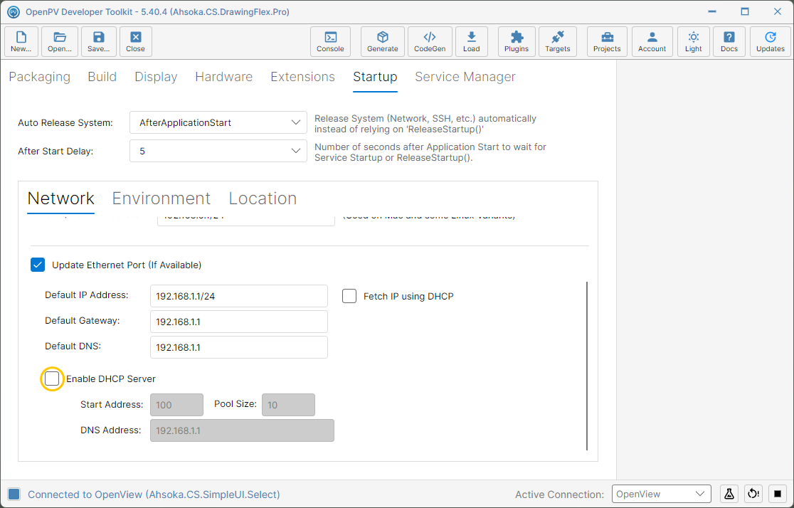Click the restart icon in status bar
794x508 pixels.
tap(753, 494)
